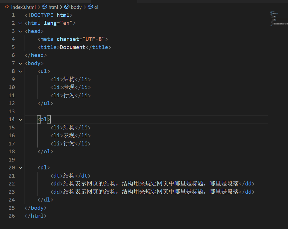Collapse the ol fold on line 14
This screenshot has width=288, height=229.
pos(20,119)
